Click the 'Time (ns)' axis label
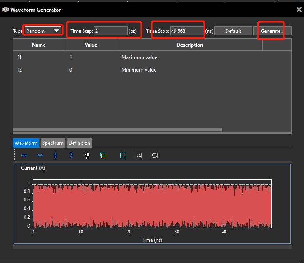The width and height of the screenshot is (304, 263). pos(152,240)
